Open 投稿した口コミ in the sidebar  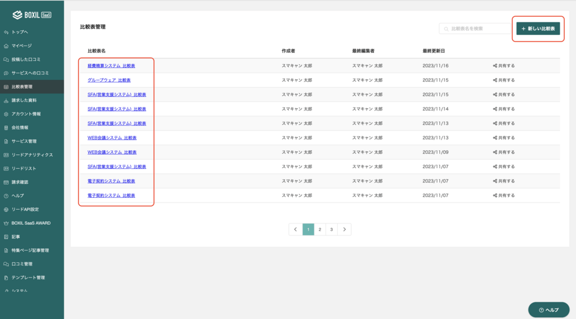26,59
